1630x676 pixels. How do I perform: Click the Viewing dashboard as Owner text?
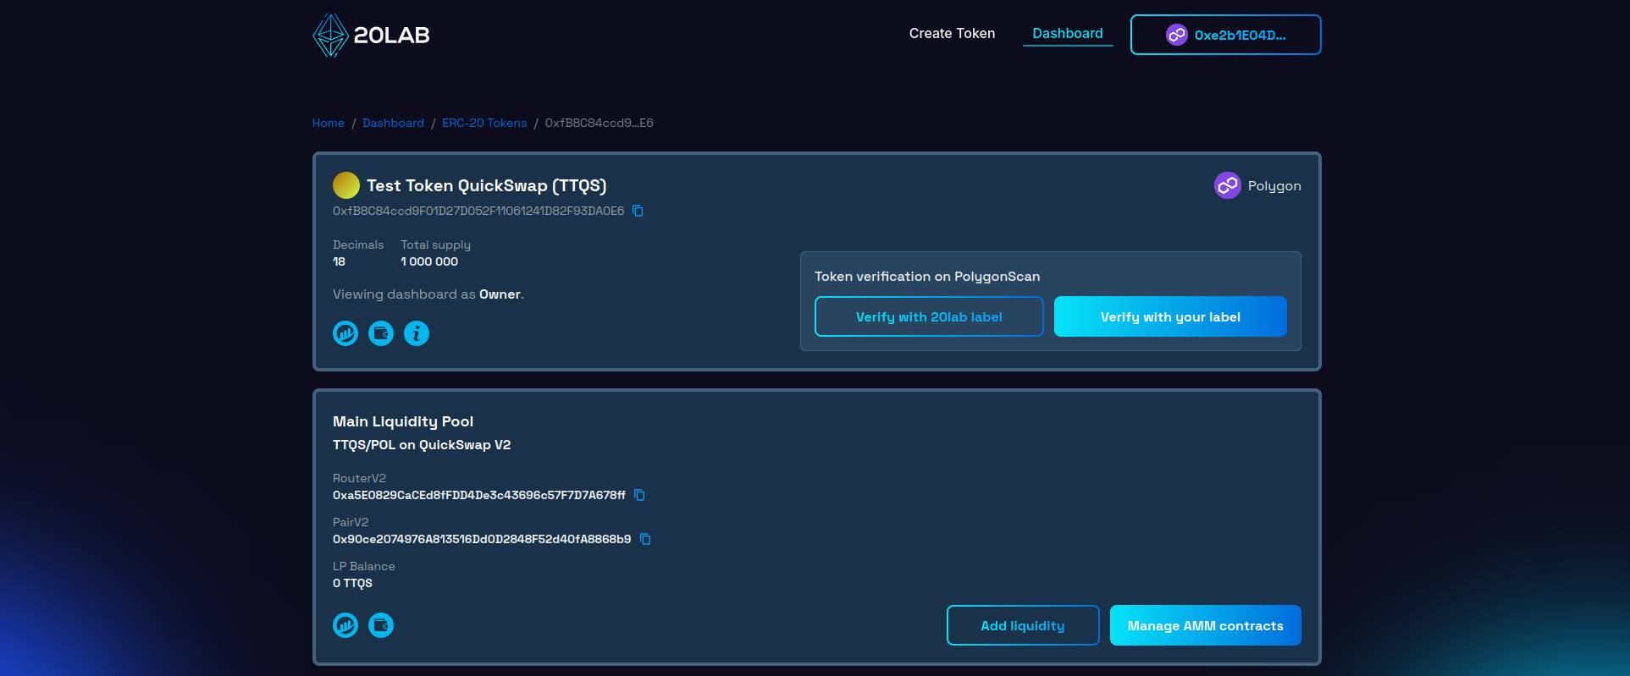click(x=428, y=294)
